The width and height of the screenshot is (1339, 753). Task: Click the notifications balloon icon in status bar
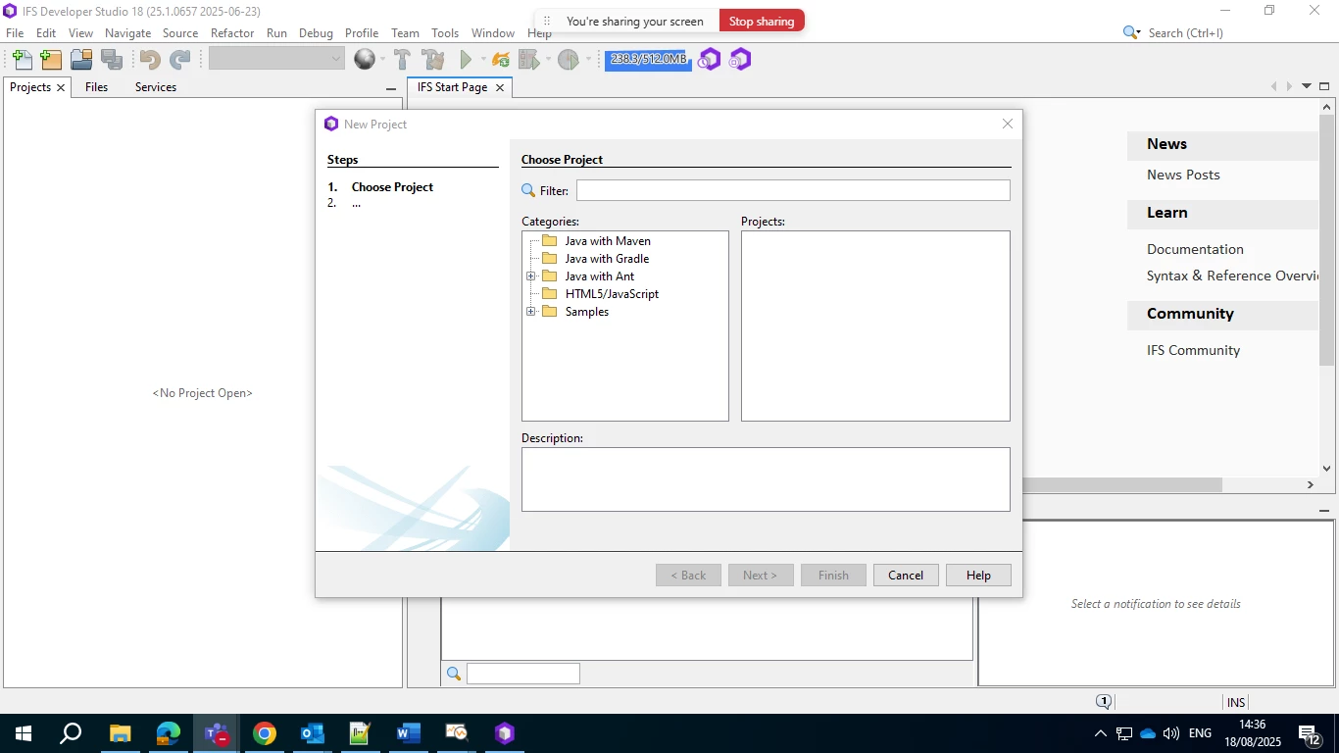1104,702
